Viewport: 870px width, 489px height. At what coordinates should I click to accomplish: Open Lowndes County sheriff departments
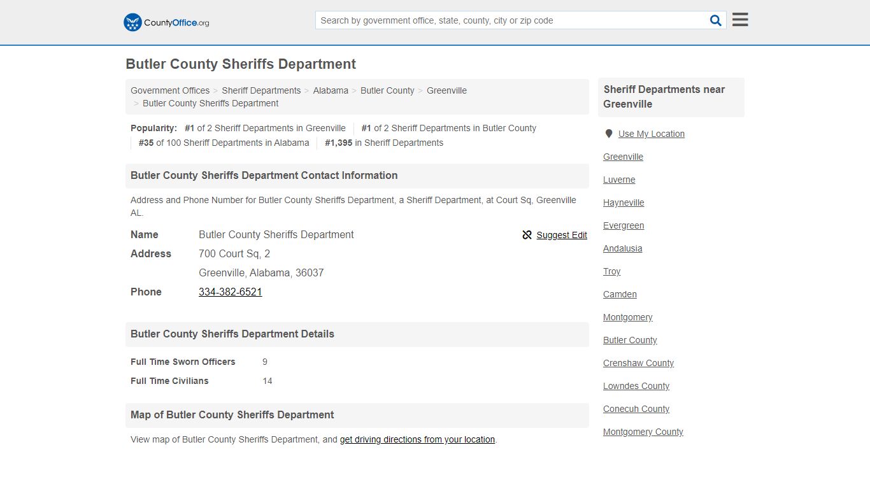(x=636, y=386)
